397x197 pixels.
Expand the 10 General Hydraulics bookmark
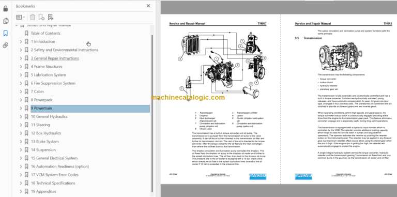[x=21, y=117]
